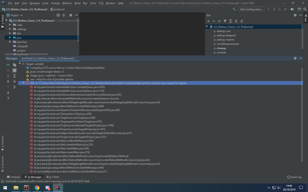This screenshot has width=308, height=192.
Task: Switch to the Terminal tab
Action: click(x=13, y=177)
